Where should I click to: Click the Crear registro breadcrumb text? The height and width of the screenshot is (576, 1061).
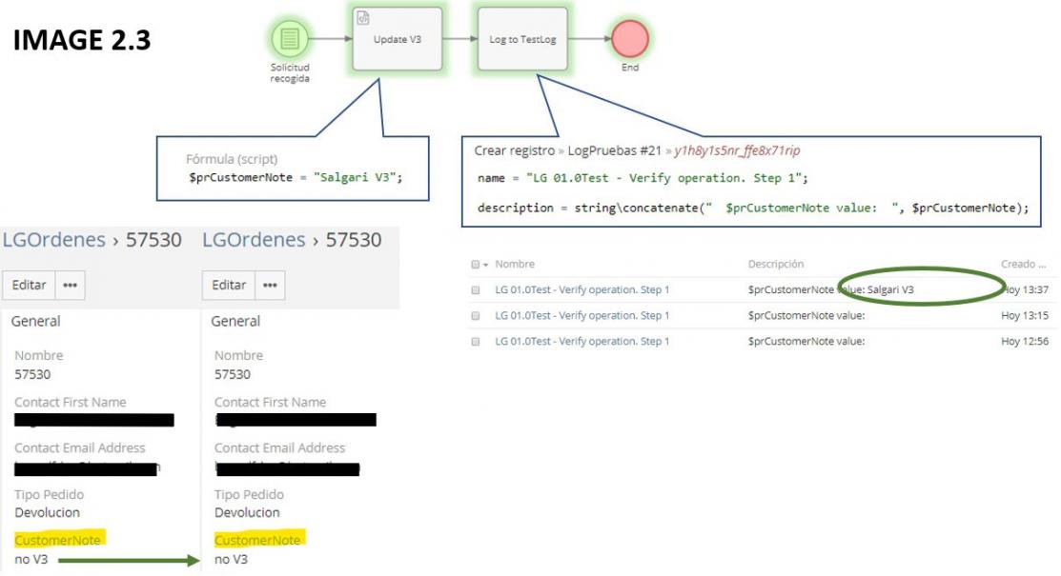(x=514, y=150)
